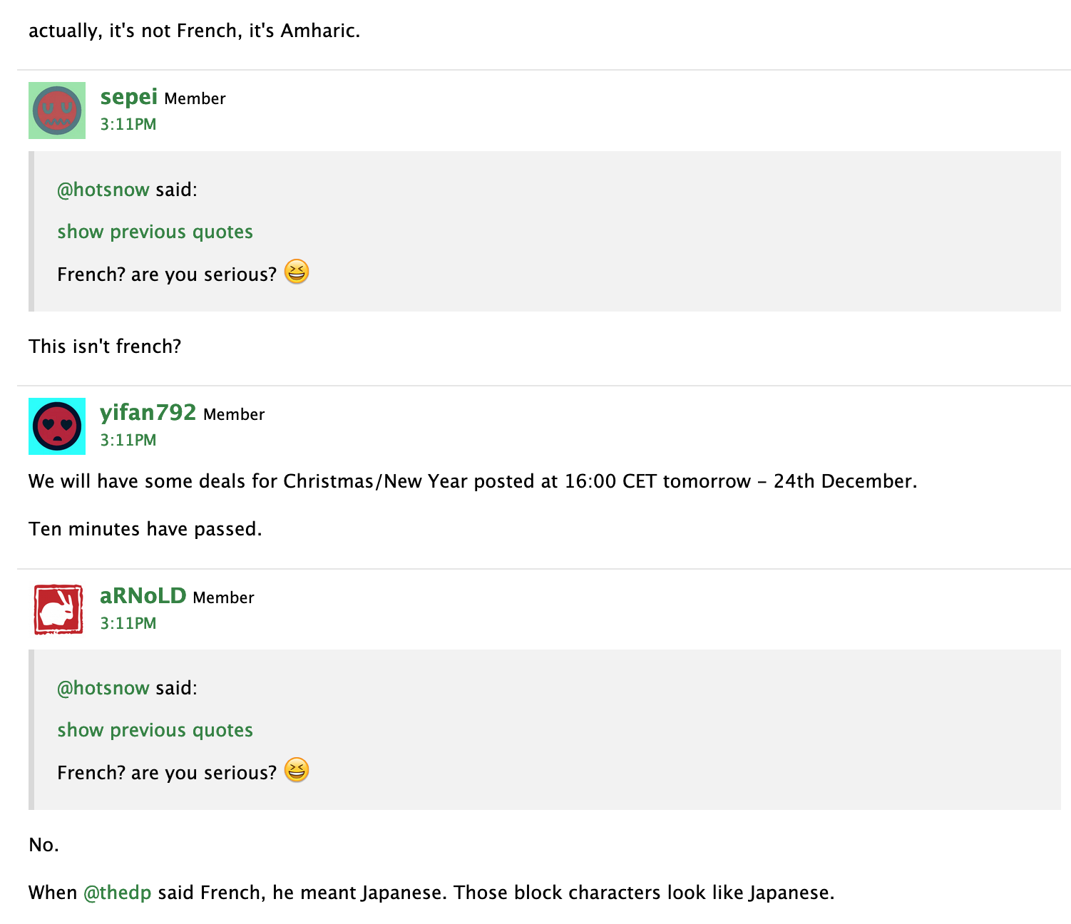Click the Member label beside sepei
Screen dimensions: 1071x924
pyautogui.click(x=195, y=98)
